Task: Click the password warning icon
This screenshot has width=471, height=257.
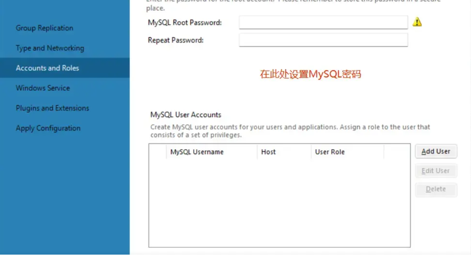Action: coord(417,22)
